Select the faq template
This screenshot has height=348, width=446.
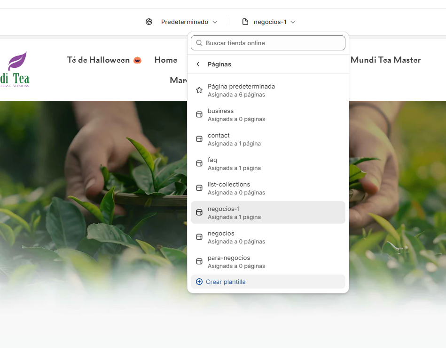268,164
